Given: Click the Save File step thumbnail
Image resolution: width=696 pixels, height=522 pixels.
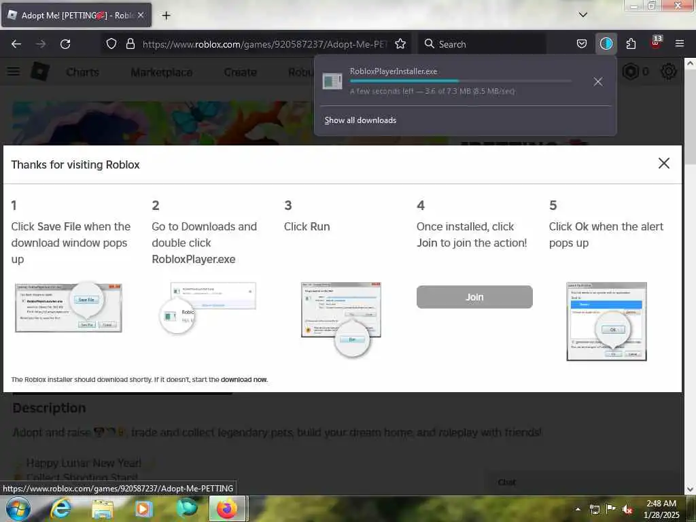Looking at the screenshot, I should pos(69,307).
